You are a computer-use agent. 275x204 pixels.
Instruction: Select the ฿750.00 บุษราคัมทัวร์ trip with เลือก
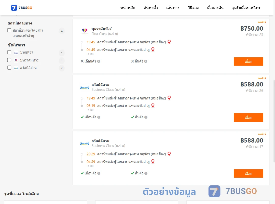tap(248, 61)
